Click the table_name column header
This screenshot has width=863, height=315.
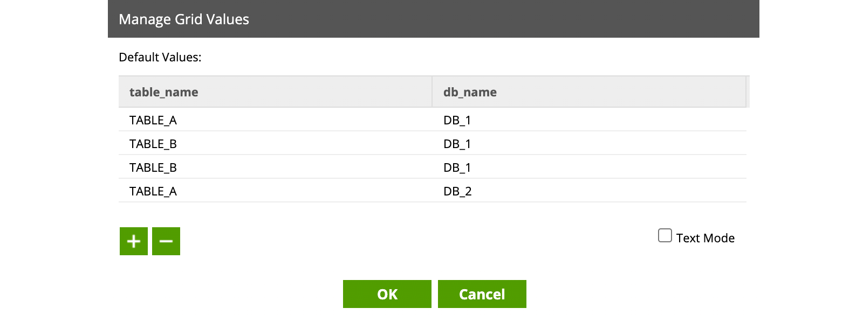click(x=164, y=92)
